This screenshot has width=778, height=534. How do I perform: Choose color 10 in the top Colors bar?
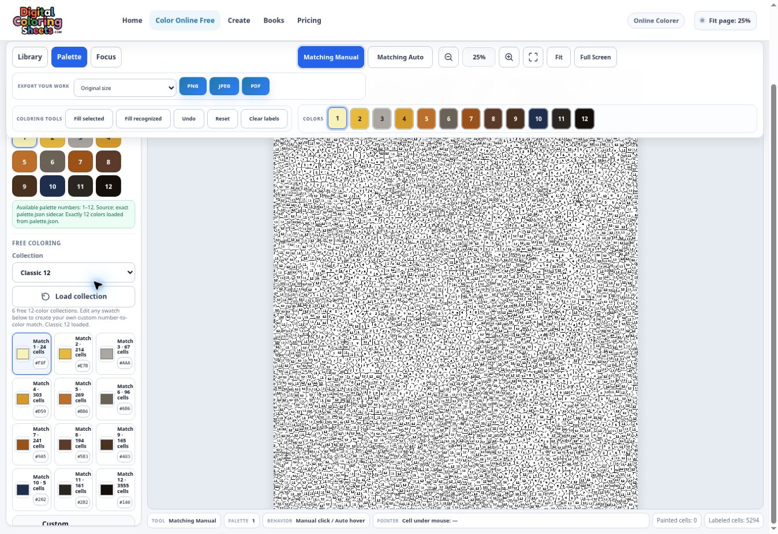[x=538, y=119]
